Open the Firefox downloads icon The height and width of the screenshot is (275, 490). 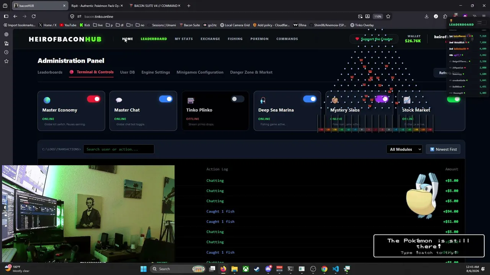coord(426,16)
